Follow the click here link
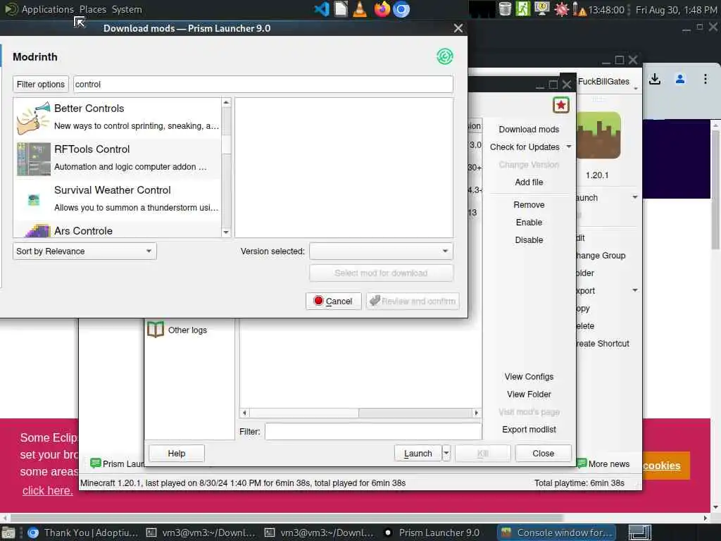 pyautogui.click(x=48, y=490)
